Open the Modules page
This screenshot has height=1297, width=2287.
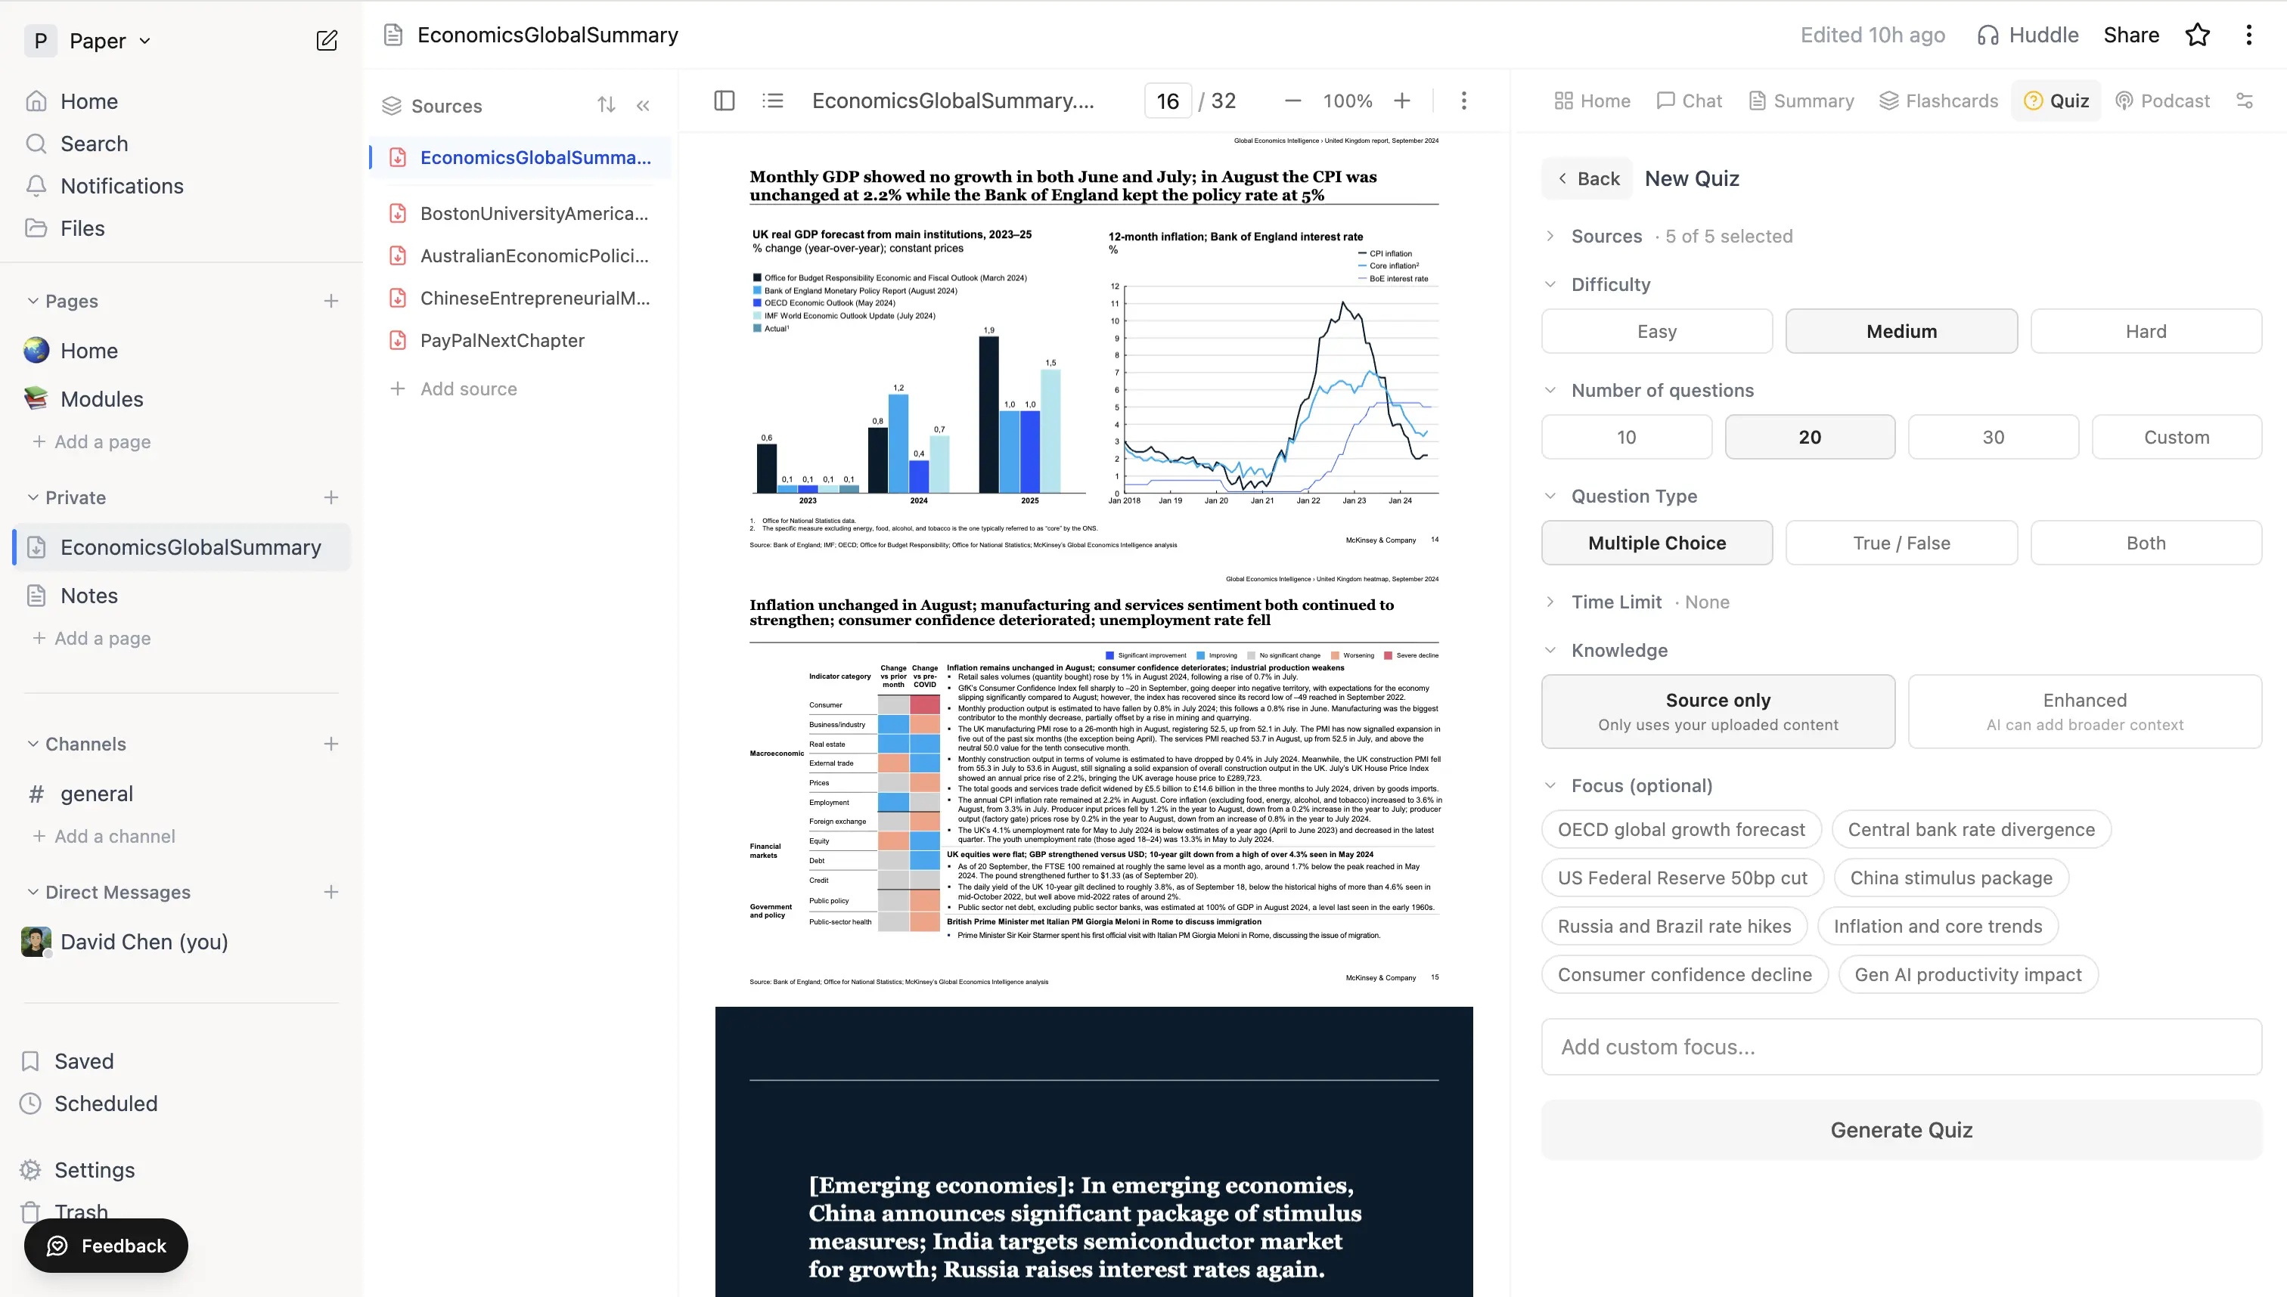pos(101,399)
